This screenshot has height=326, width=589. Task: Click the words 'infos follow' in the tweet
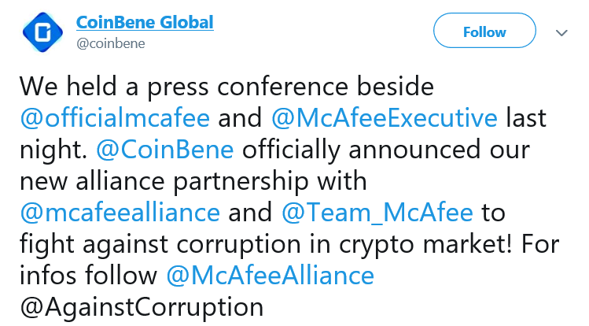[x=88, y=276]
